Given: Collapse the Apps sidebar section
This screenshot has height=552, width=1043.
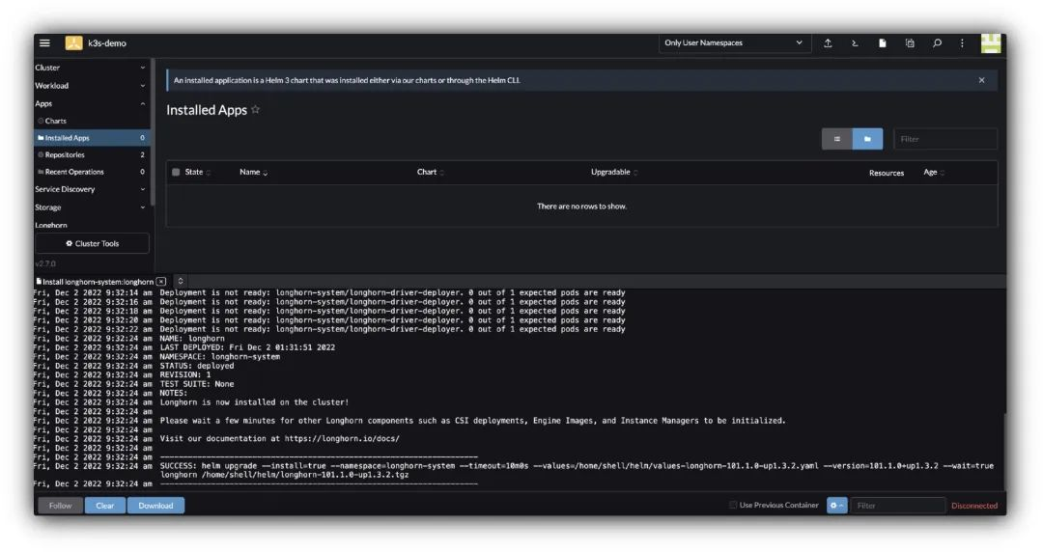Looking at the screenshot, I should coord(91,104).
